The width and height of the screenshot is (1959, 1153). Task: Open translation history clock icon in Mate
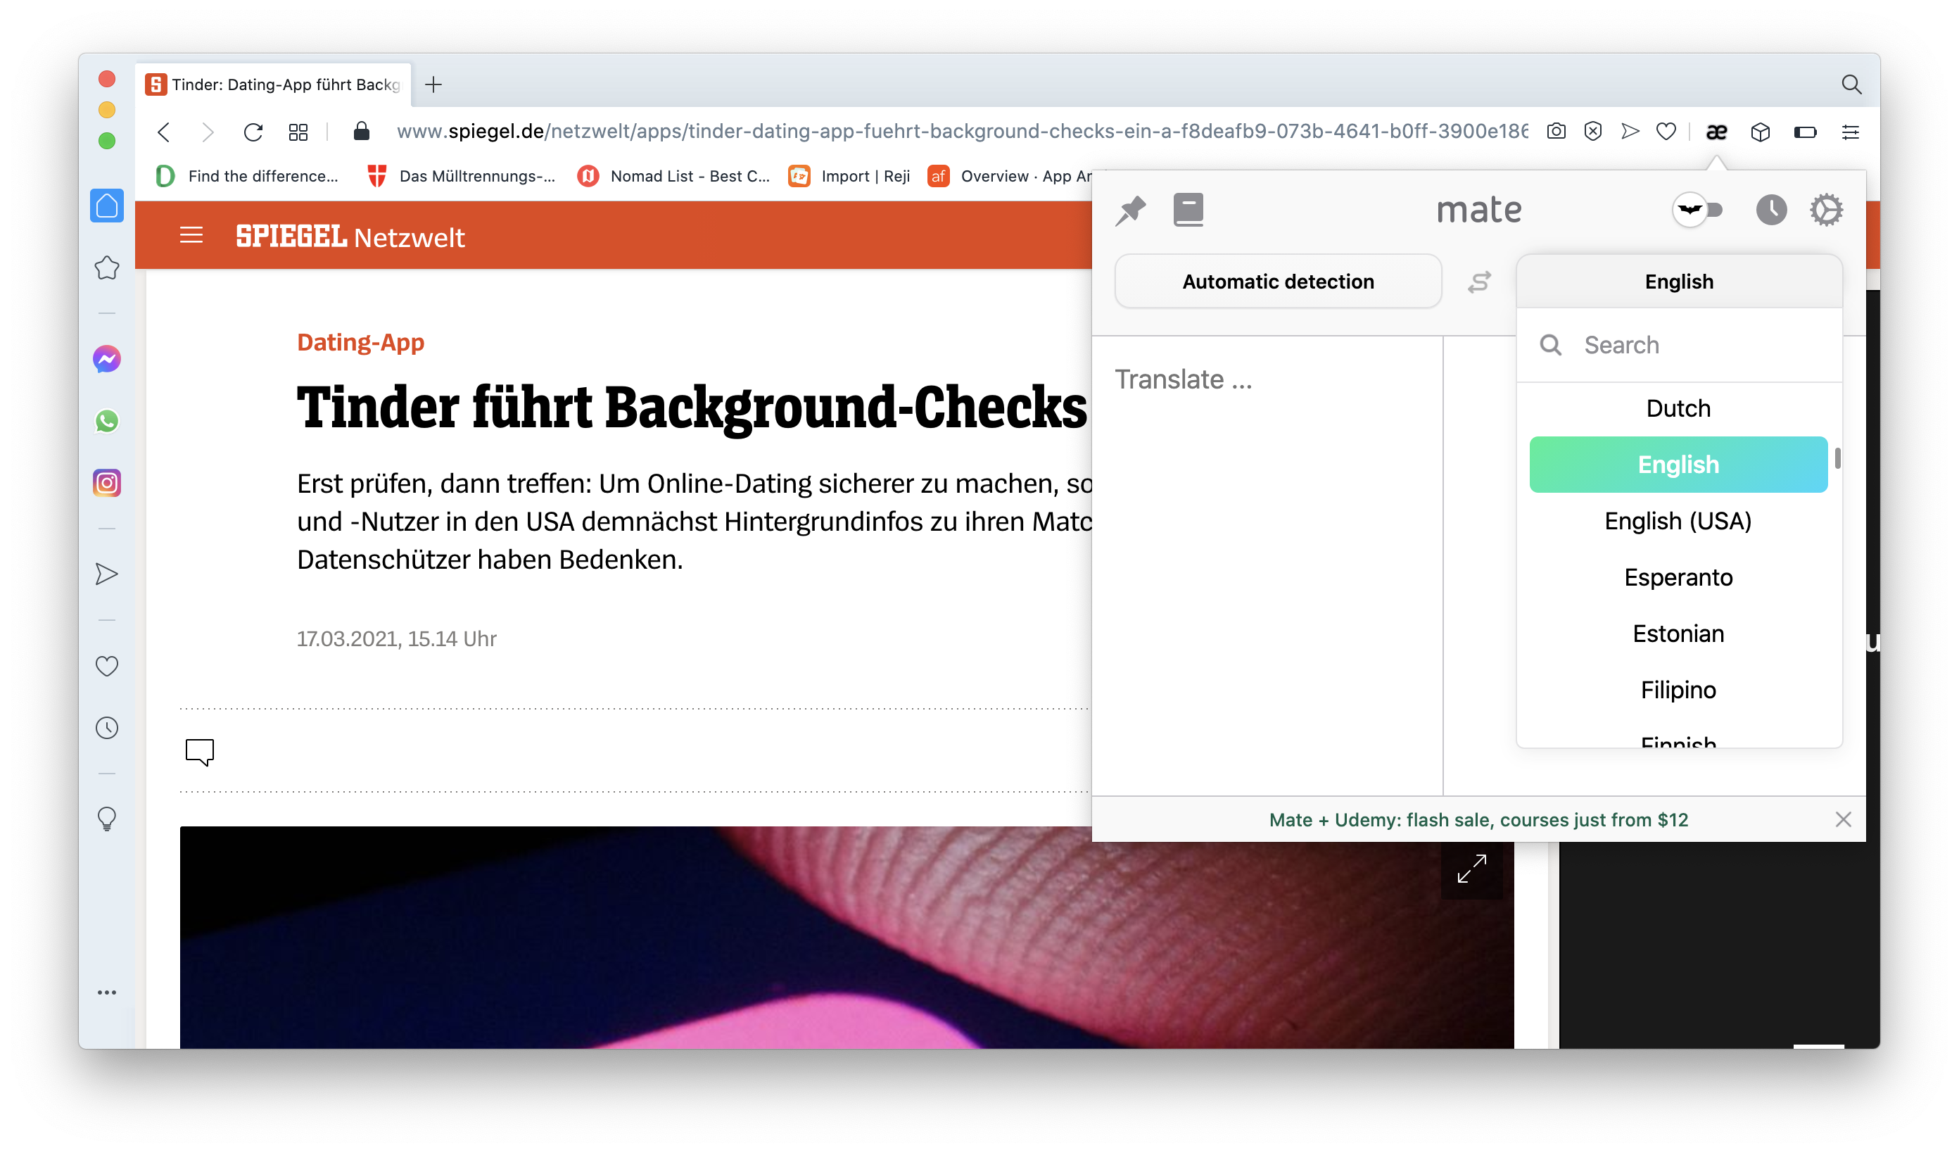tap(1771, 209)
